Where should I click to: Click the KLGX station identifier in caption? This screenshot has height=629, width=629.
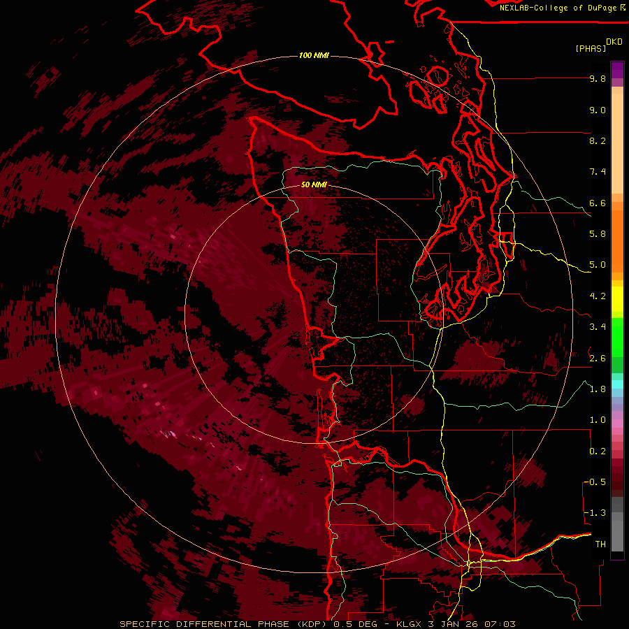coord(409,624)
